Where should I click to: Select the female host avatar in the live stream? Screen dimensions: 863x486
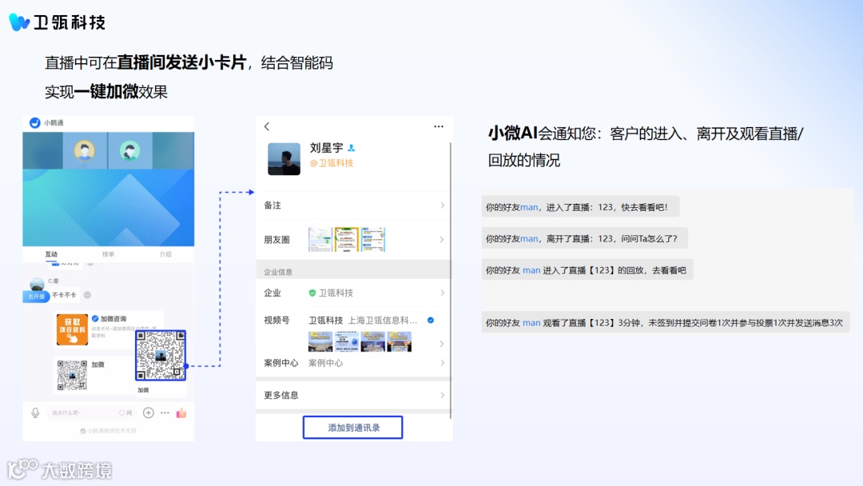pyautogui.click(x=130, y=150)
